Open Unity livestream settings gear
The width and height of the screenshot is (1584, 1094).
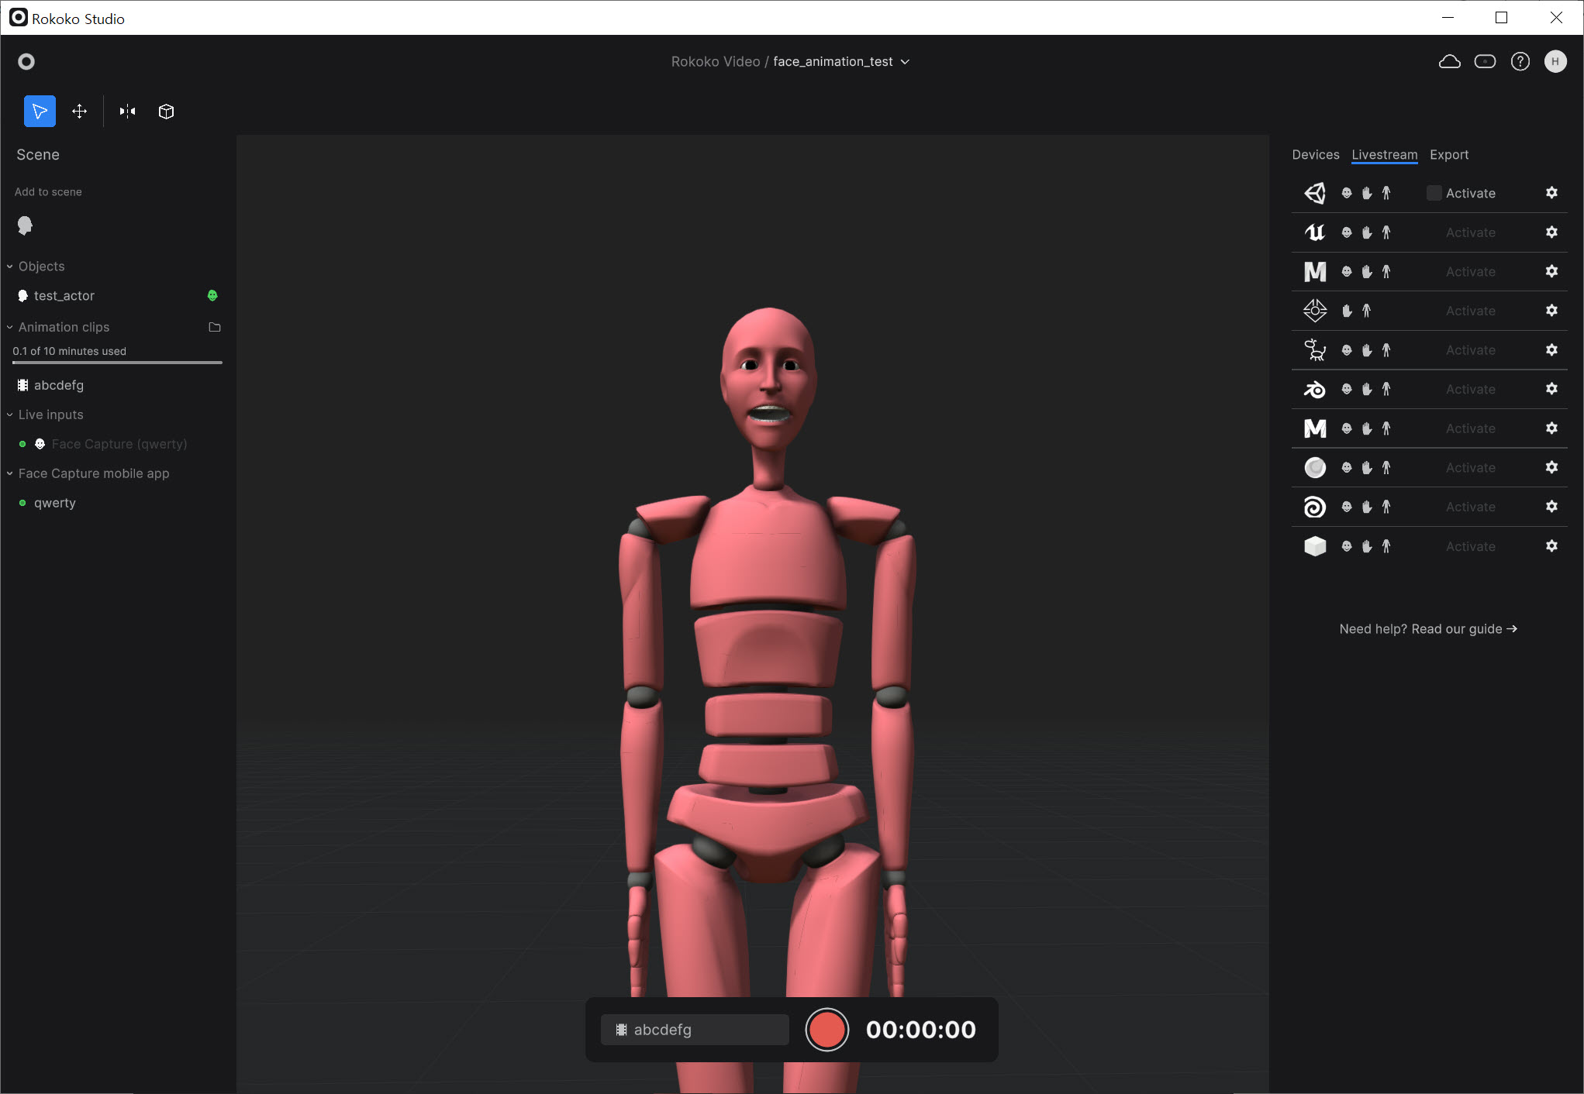tap(1551, 193)
